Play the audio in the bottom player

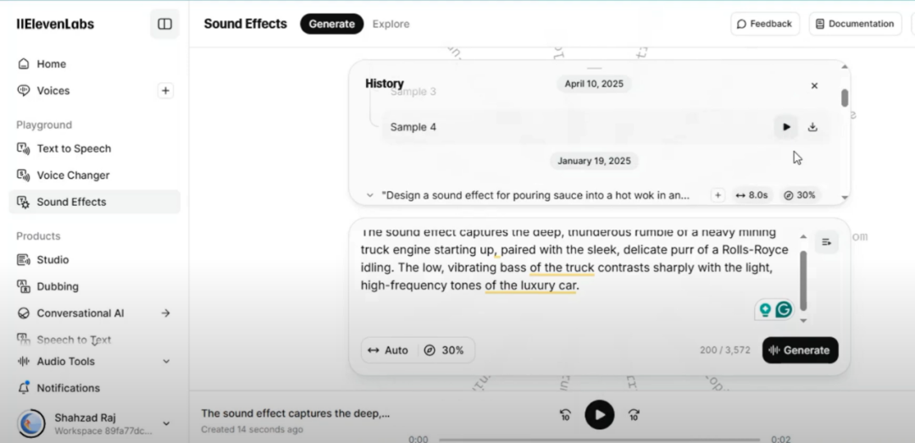(599, 414)
